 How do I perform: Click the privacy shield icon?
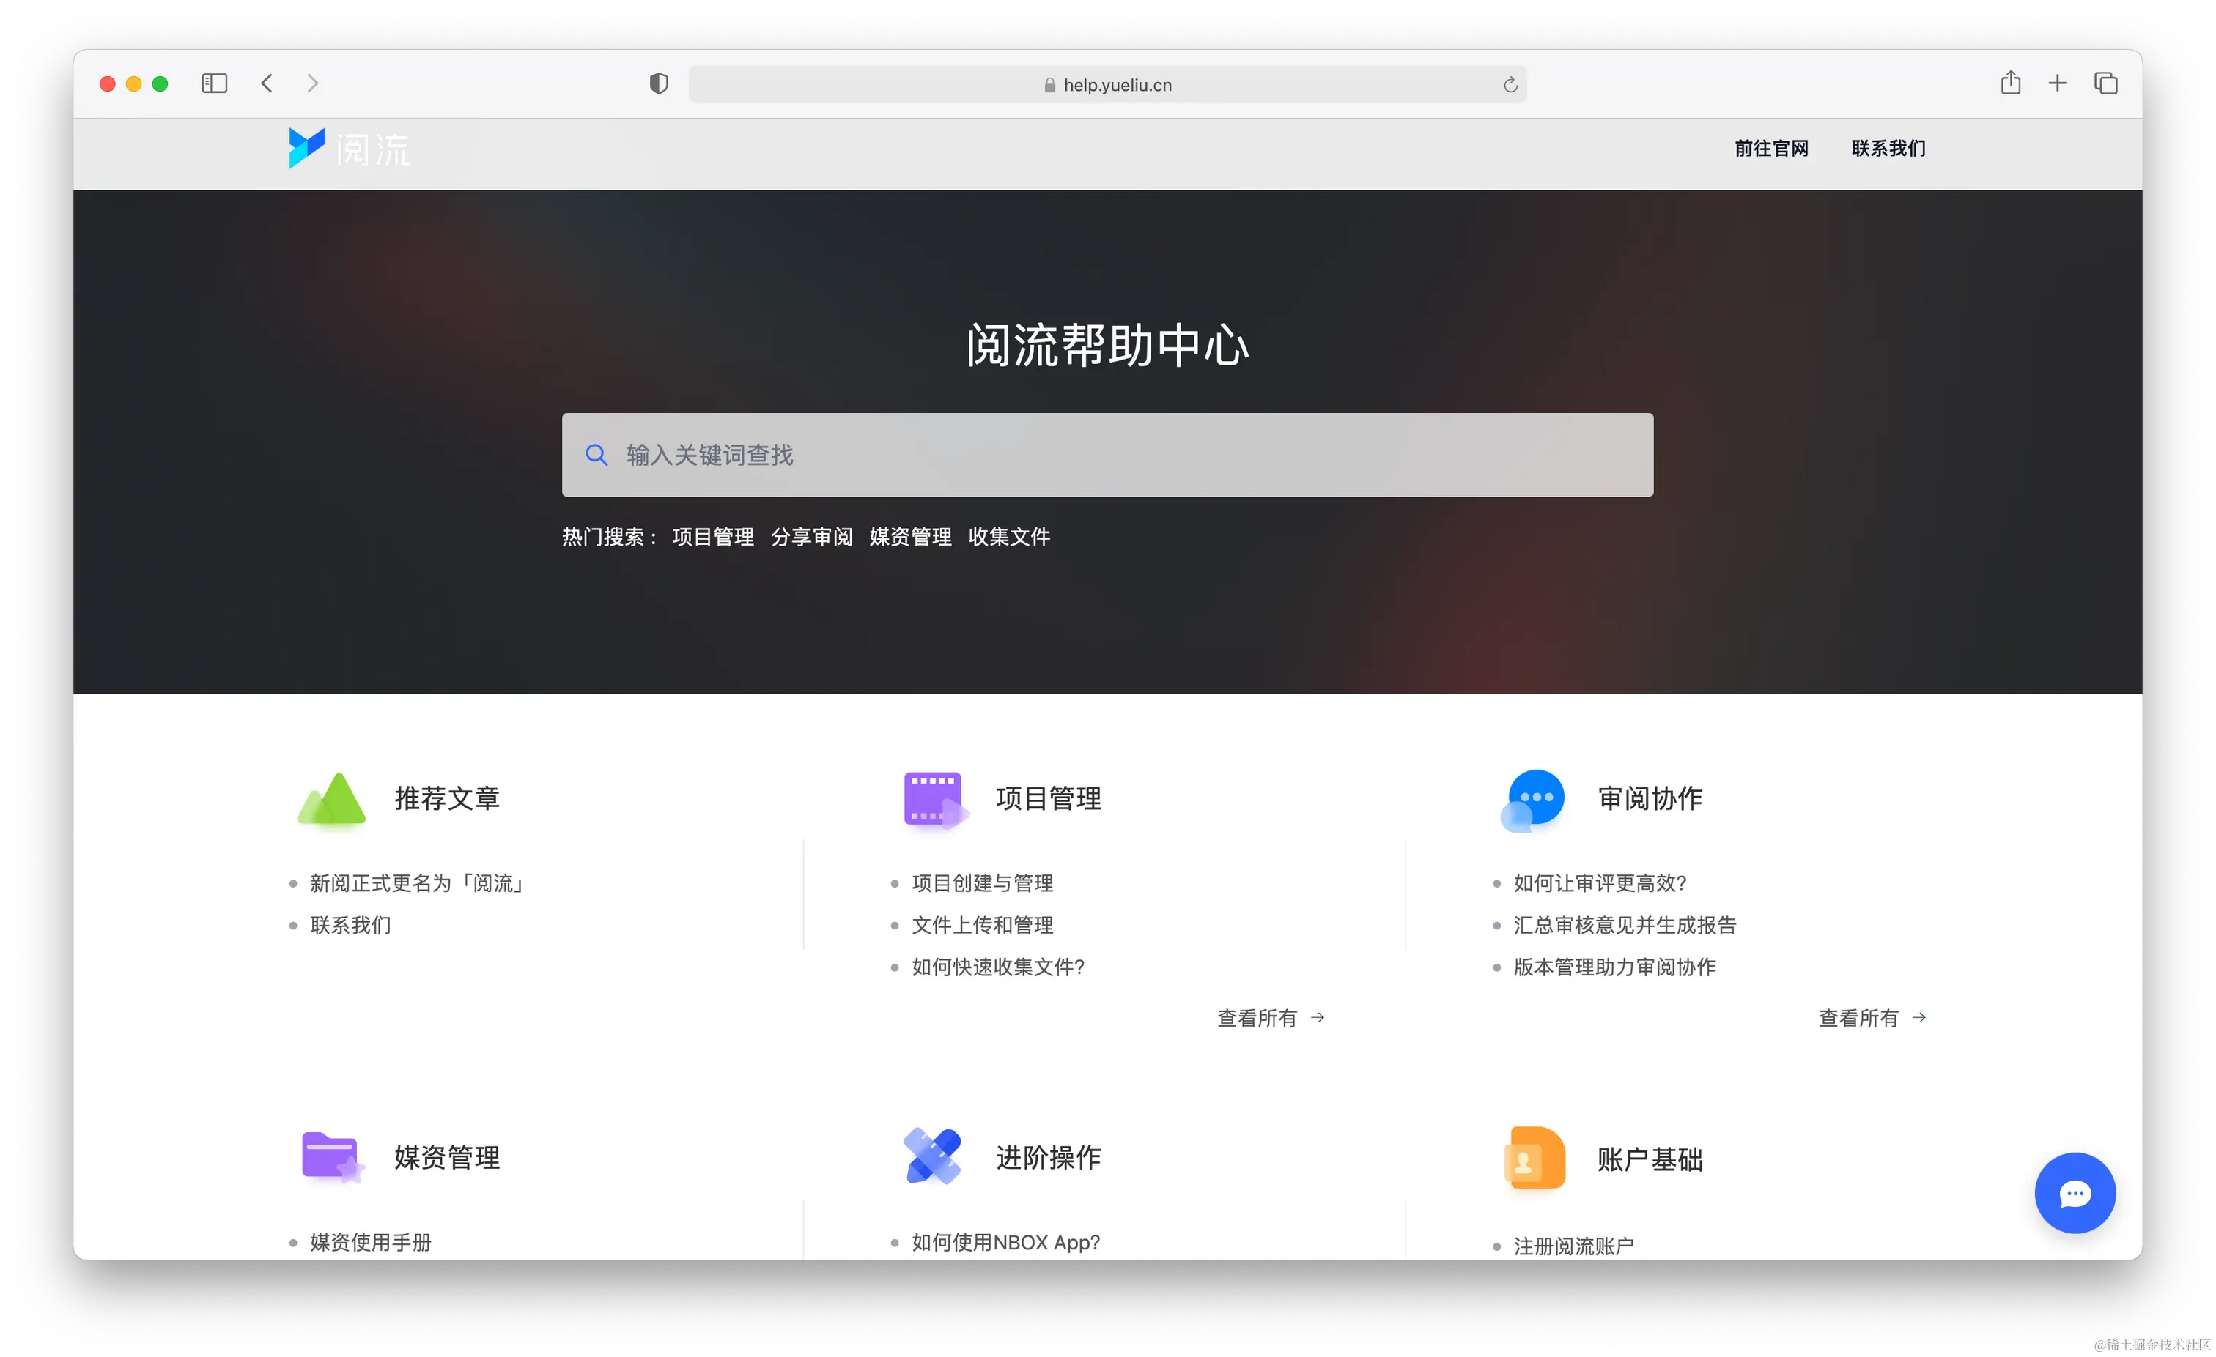point(658,83)
